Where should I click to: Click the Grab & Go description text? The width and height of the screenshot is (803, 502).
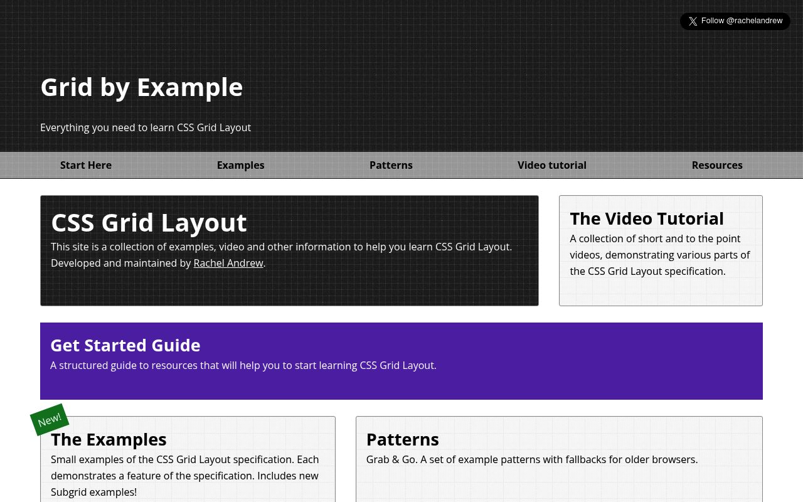(x=531, y=459)
